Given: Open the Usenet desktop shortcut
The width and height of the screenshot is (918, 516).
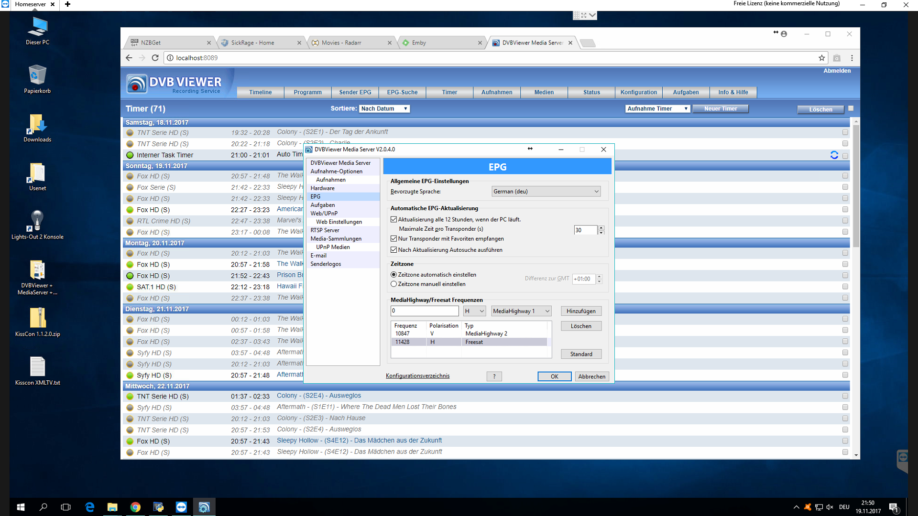Looking at the screenshot, I should [x=37, y=177].
